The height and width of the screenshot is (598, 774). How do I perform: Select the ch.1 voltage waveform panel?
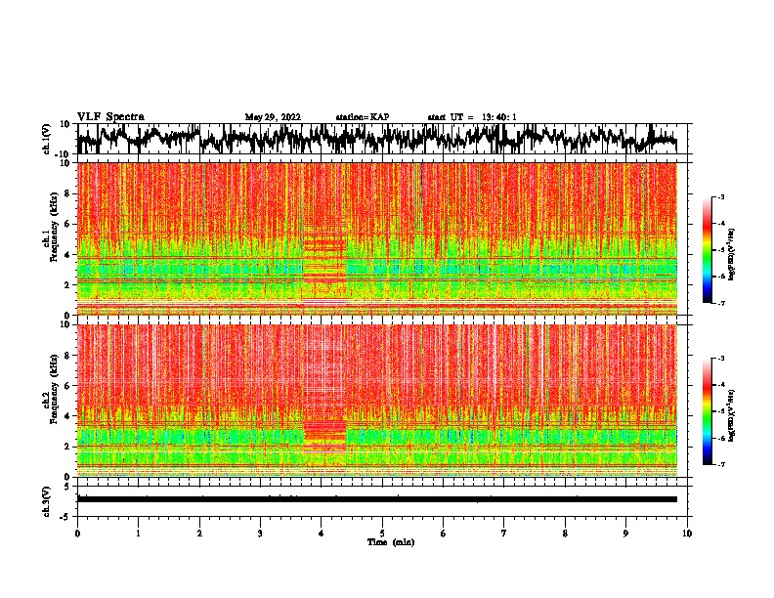tap(382, 139)
